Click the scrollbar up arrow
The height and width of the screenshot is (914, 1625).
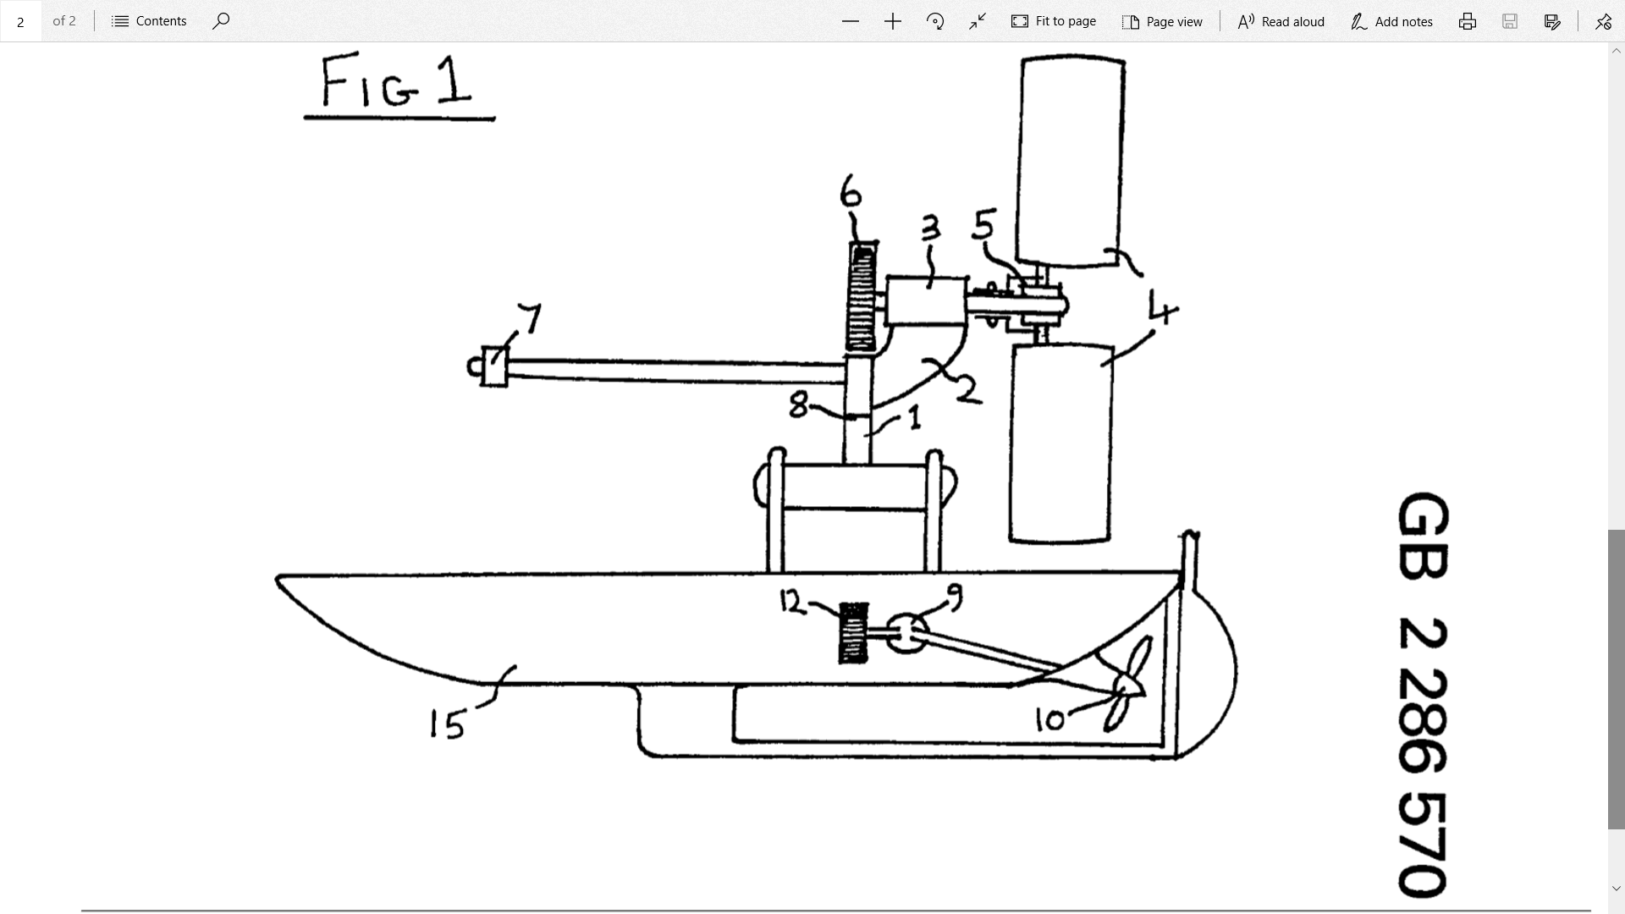[1616, 51]
